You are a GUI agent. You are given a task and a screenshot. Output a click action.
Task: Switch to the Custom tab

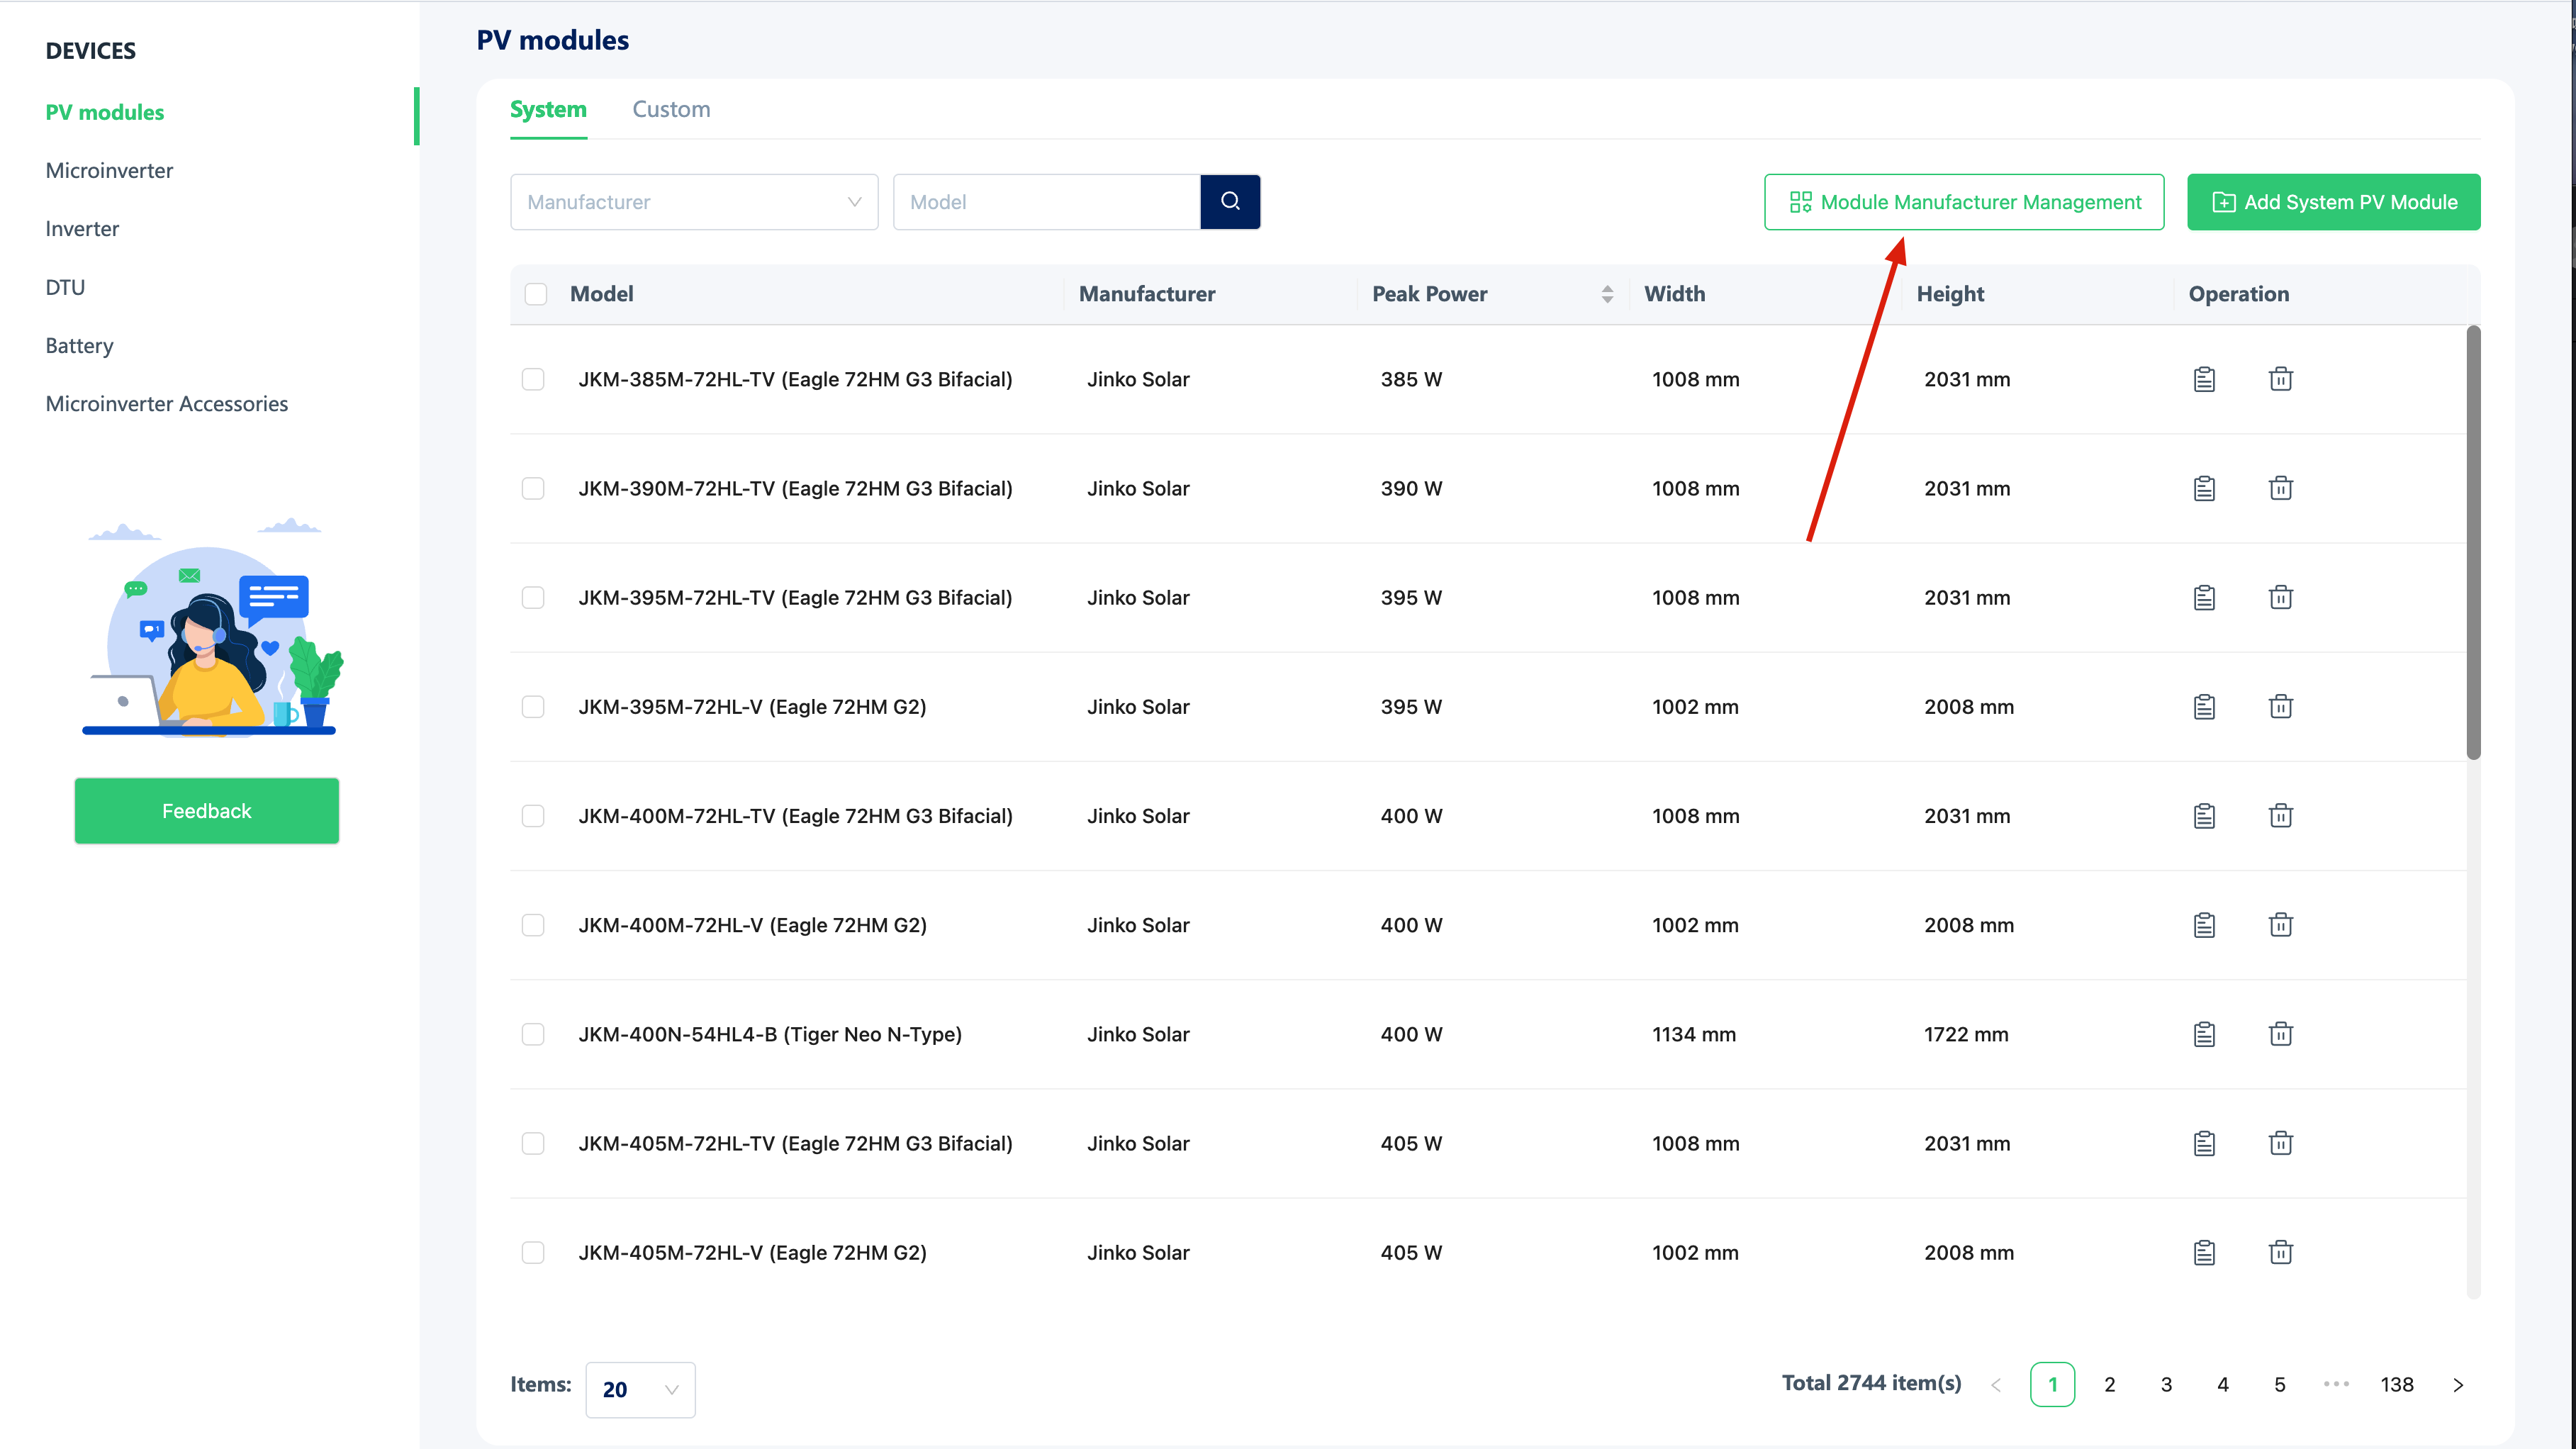671,109
